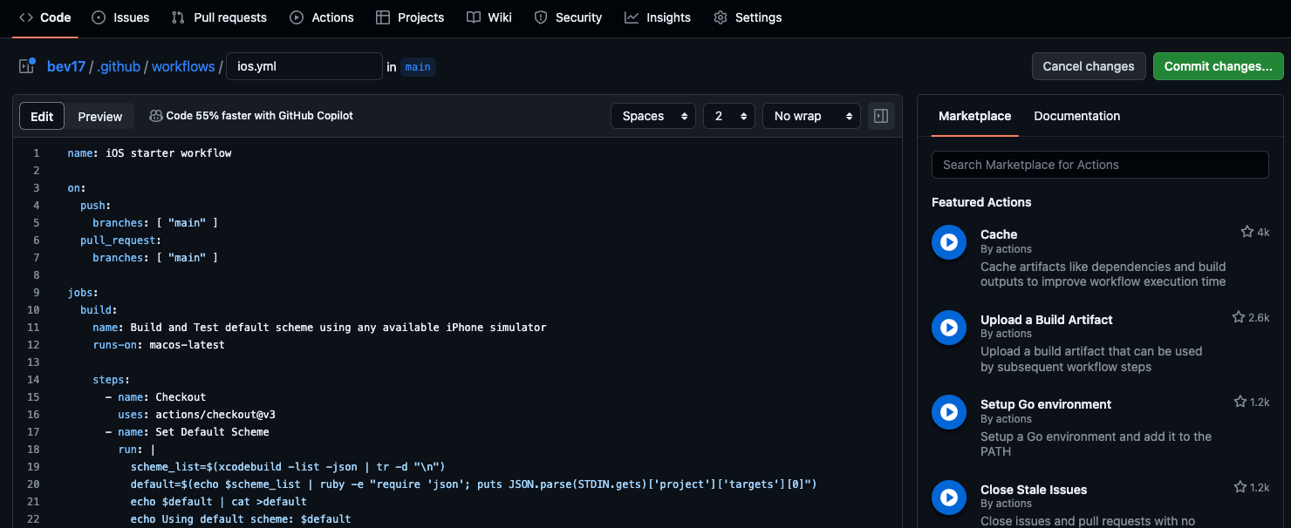Click the Setup Go environment icon

(x=949, y=412)
